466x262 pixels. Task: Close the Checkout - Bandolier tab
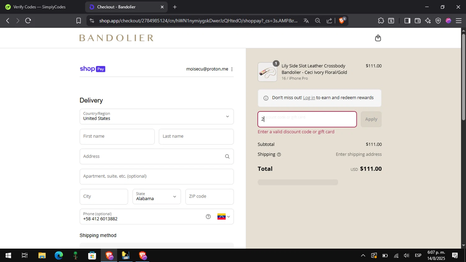[x=162, y=7]
